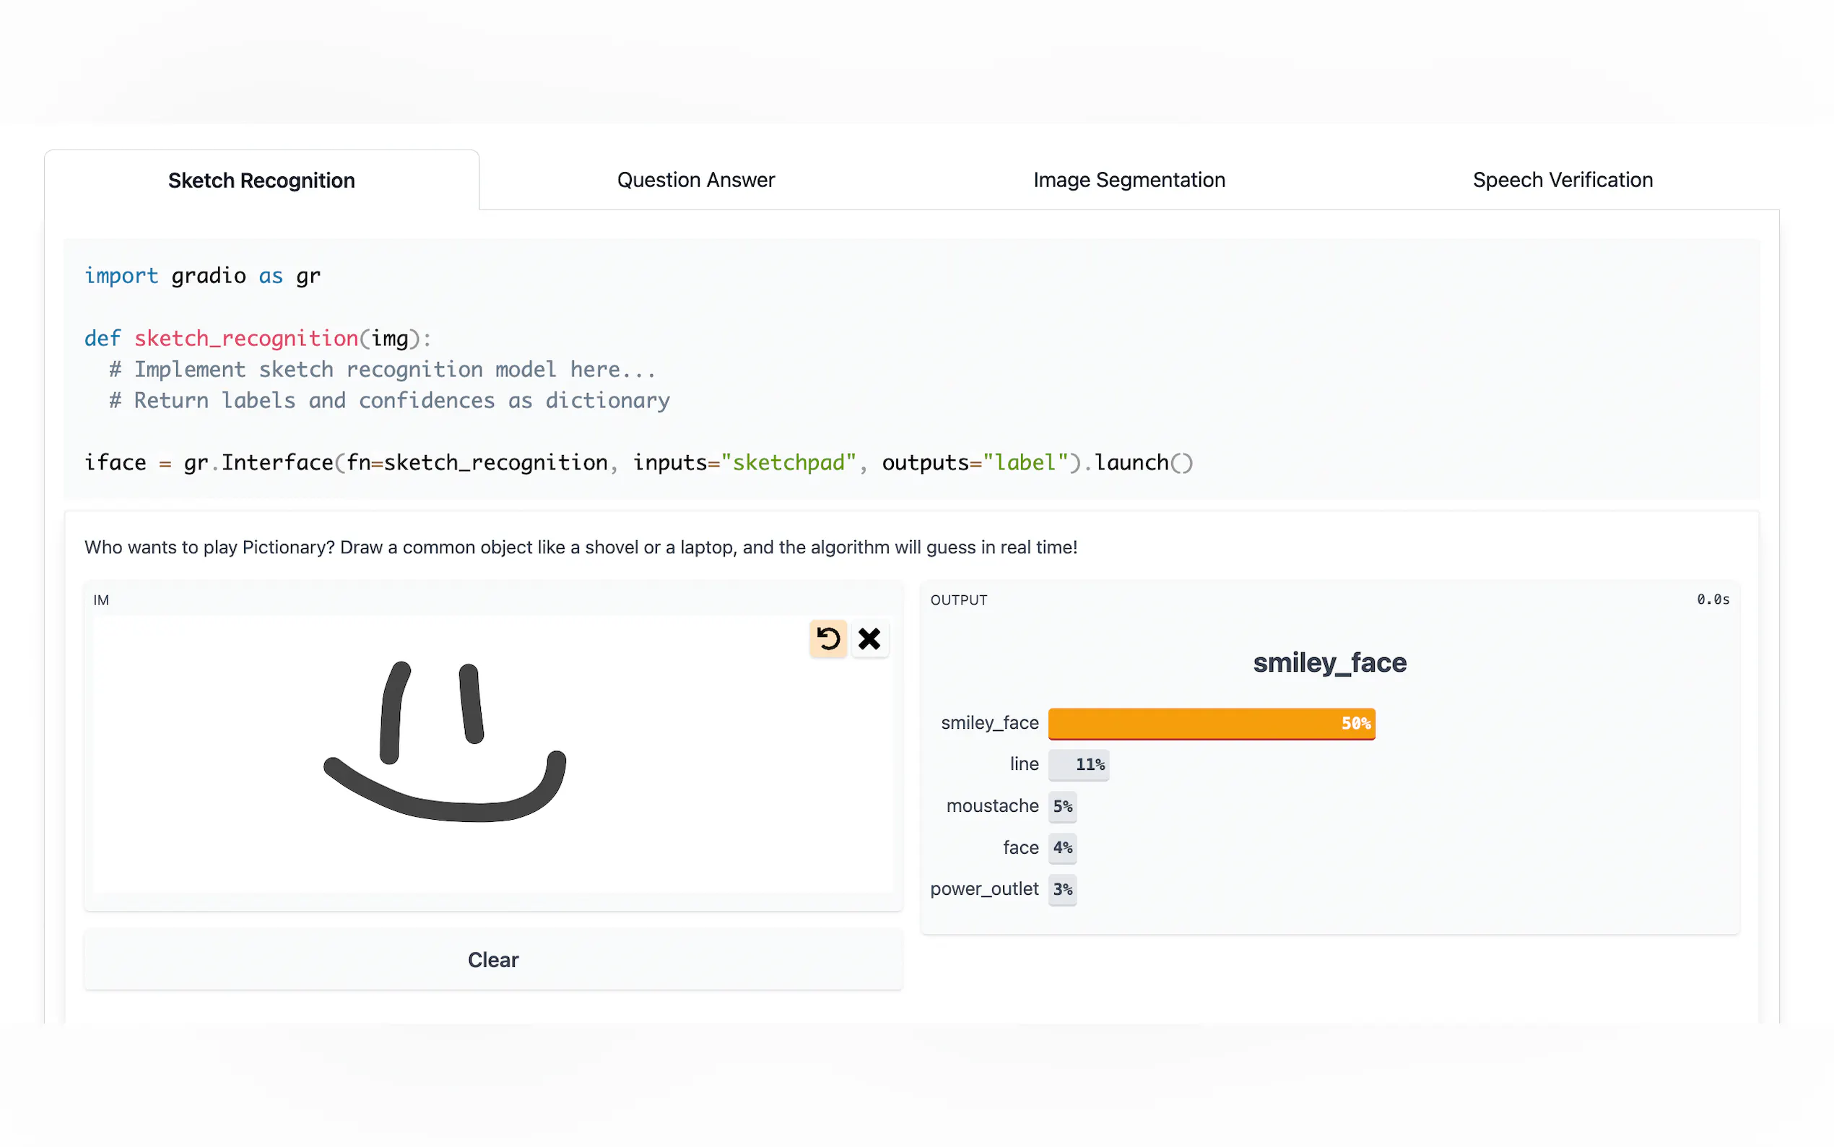Click the 0.0s timing indicator

coord(1712,600)
